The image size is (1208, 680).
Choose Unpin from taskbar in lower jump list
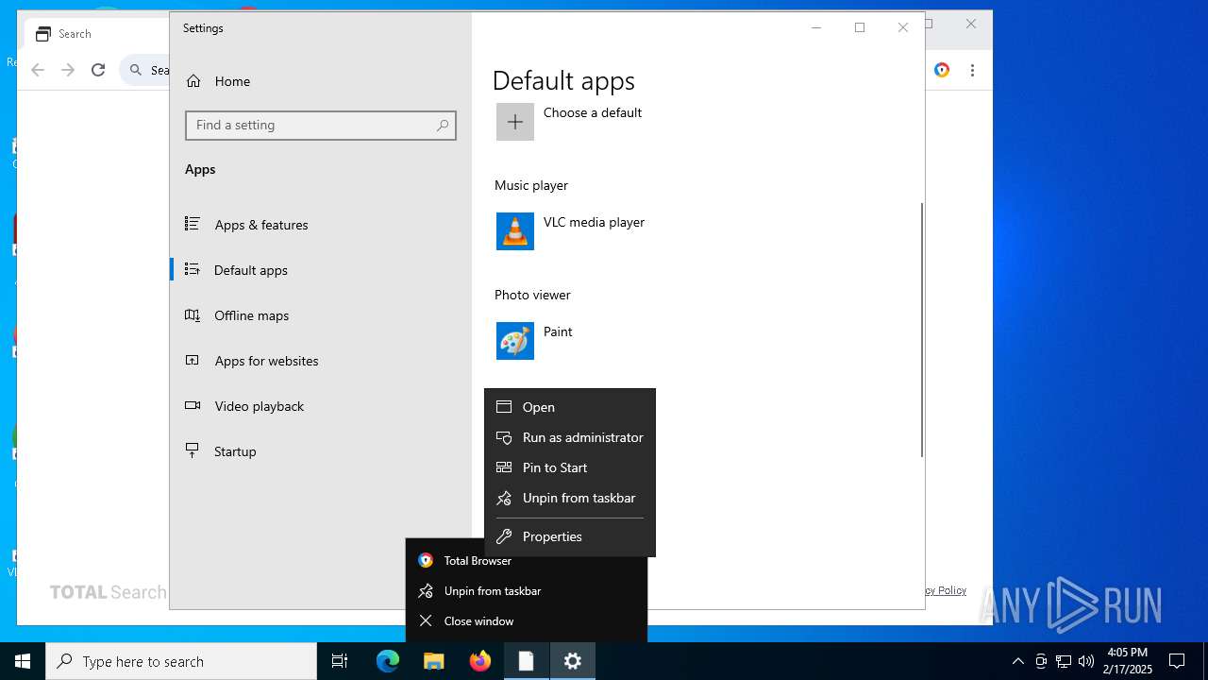[527, 590]
